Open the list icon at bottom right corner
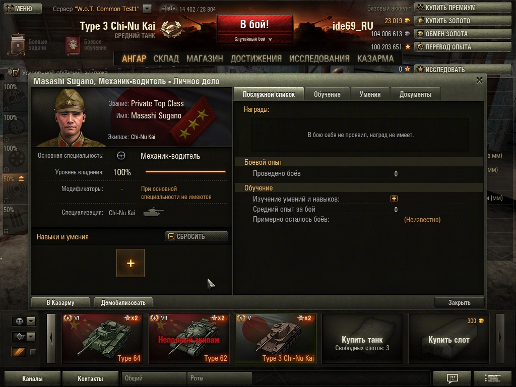The height and width of the screenshot is (387, 516). [x=492, y=378]
